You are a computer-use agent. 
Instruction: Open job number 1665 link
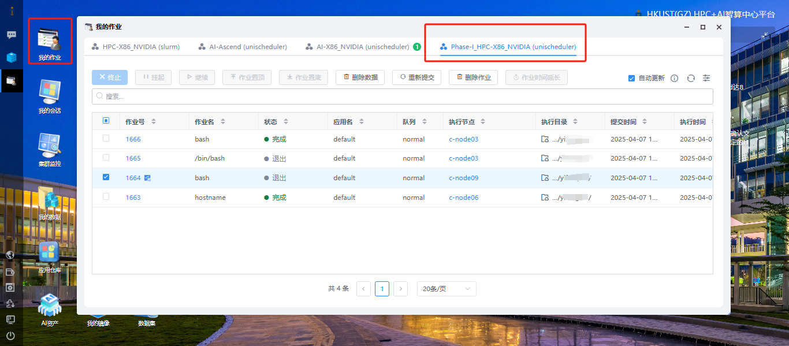point(133,158)
